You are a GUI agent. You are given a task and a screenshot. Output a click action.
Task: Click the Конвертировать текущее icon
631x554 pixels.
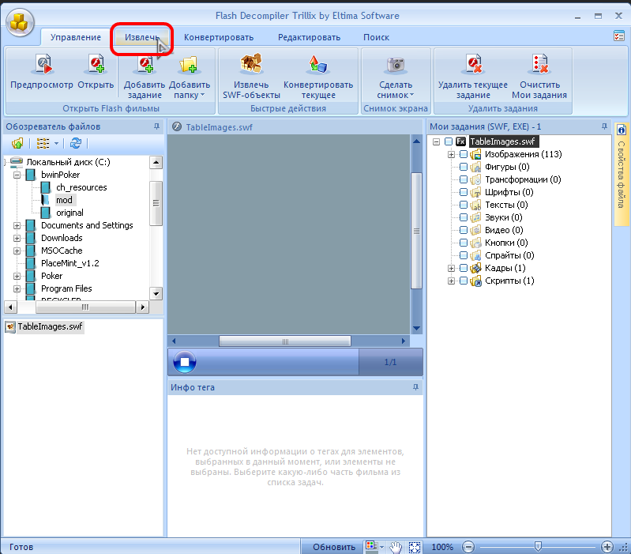coord(318,65)
